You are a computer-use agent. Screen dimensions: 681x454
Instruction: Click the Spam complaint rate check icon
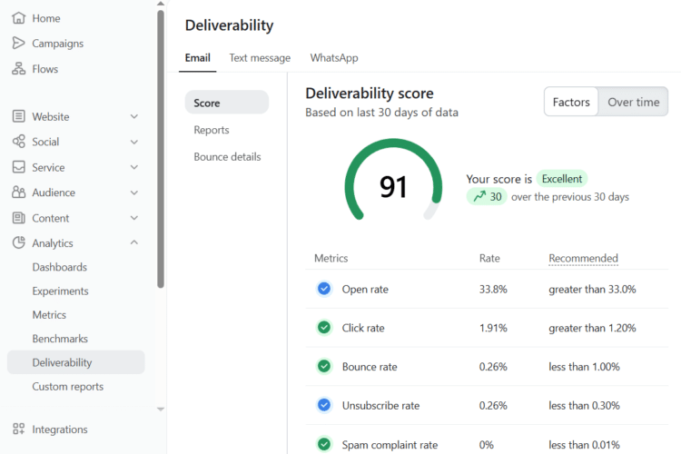[324, 444]
